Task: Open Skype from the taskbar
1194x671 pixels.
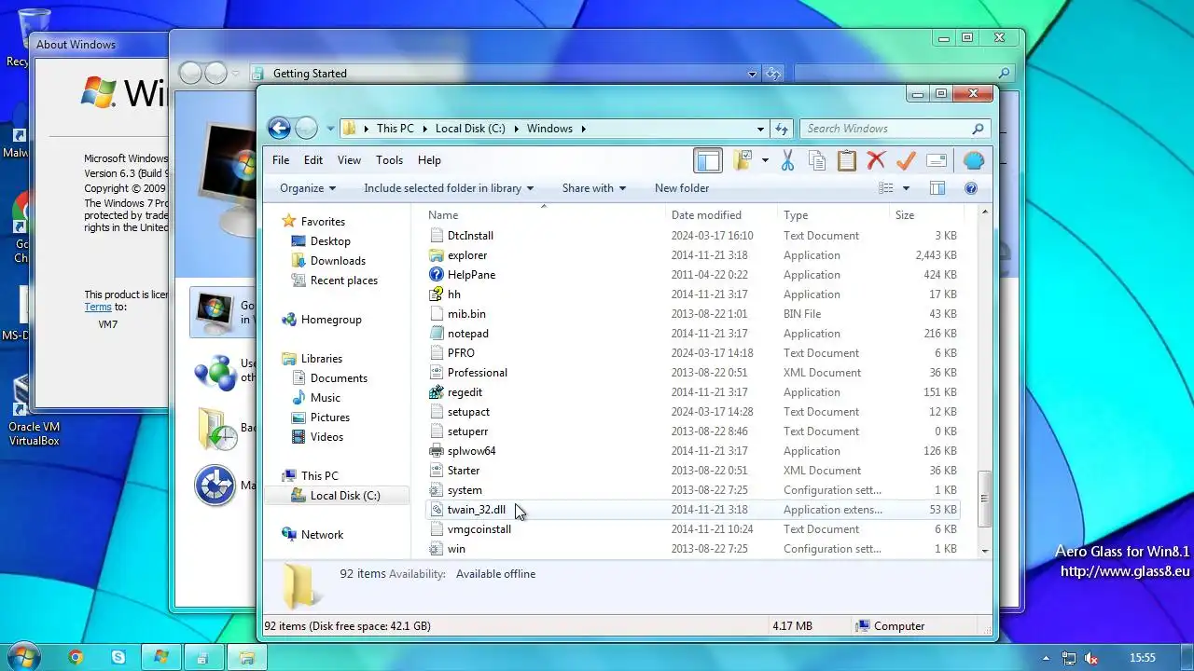Action: point(118,657)
